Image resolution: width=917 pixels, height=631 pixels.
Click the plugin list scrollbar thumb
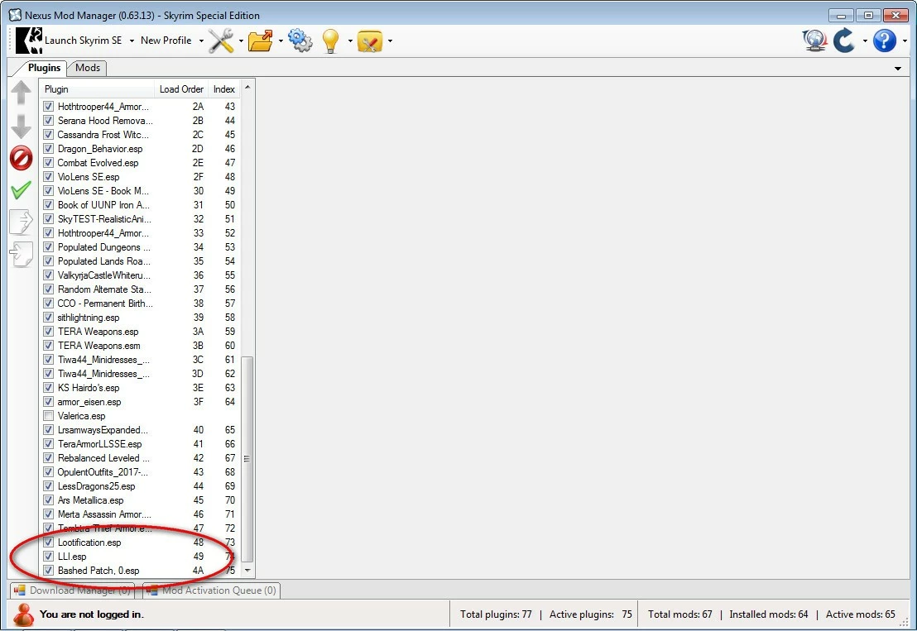tap(247, 459)
